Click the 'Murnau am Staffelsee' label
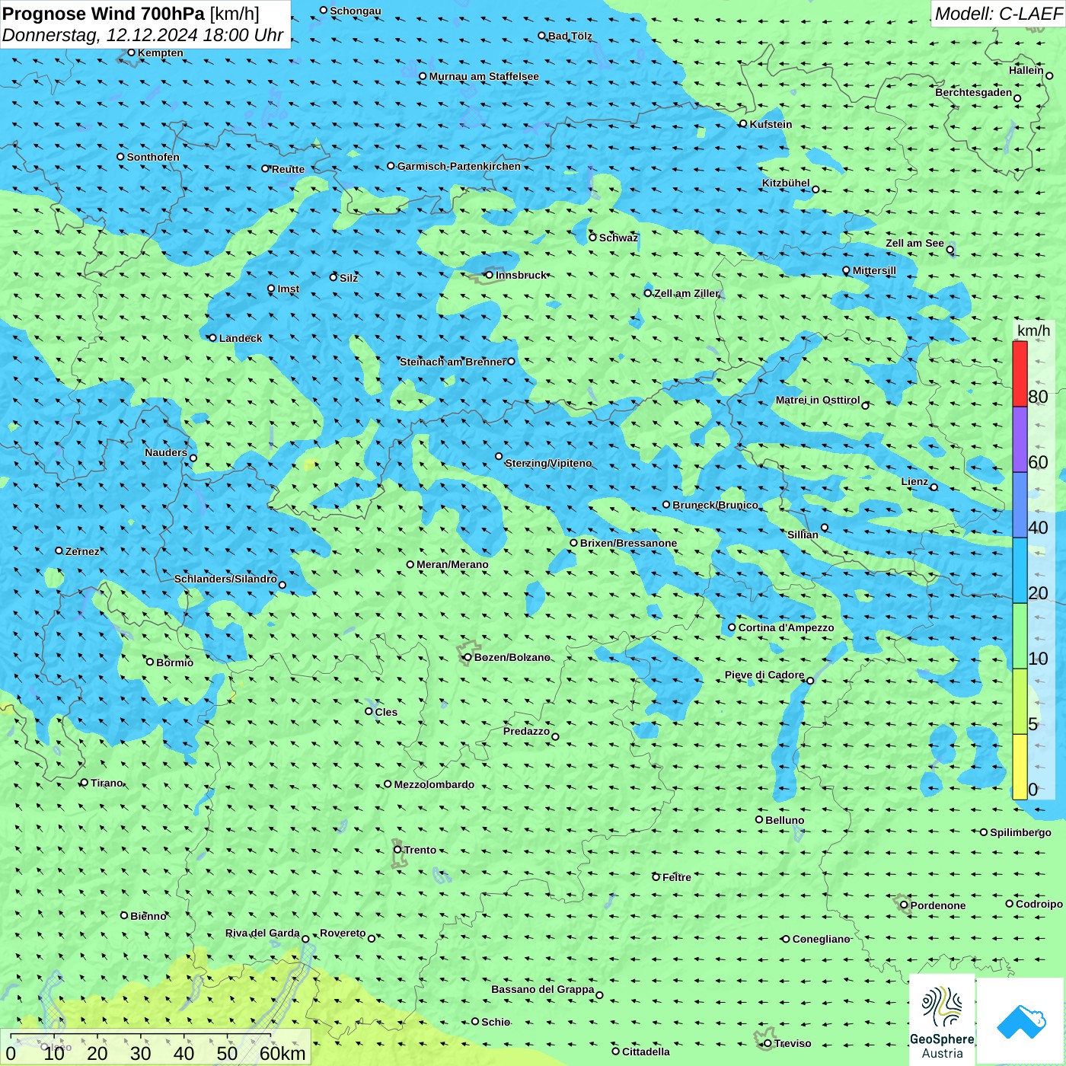 pos(484,76)
